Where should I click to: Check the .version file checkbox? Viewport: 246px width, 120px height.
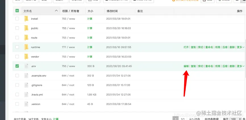17,104
